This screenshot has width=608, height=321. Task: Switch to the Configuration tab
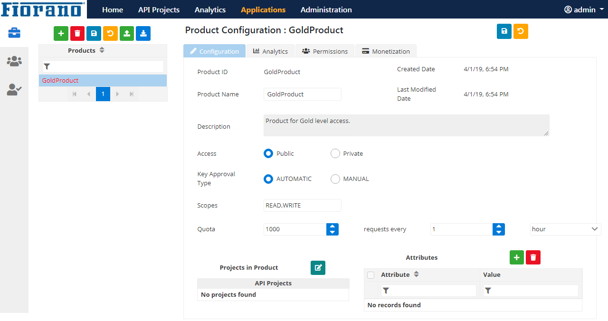tap(215, 51)
